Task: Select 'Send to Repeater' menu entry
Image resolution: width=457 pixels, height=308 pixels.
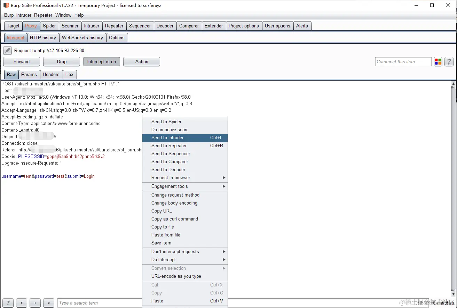Action: (x=185, y=145)
